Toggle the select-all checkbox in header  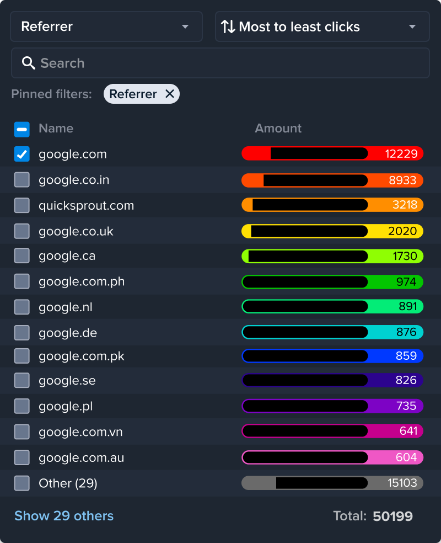click(21, 129)
